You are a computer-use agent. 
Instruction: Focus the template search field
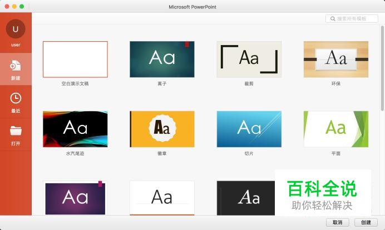click(x=352, y=19)
